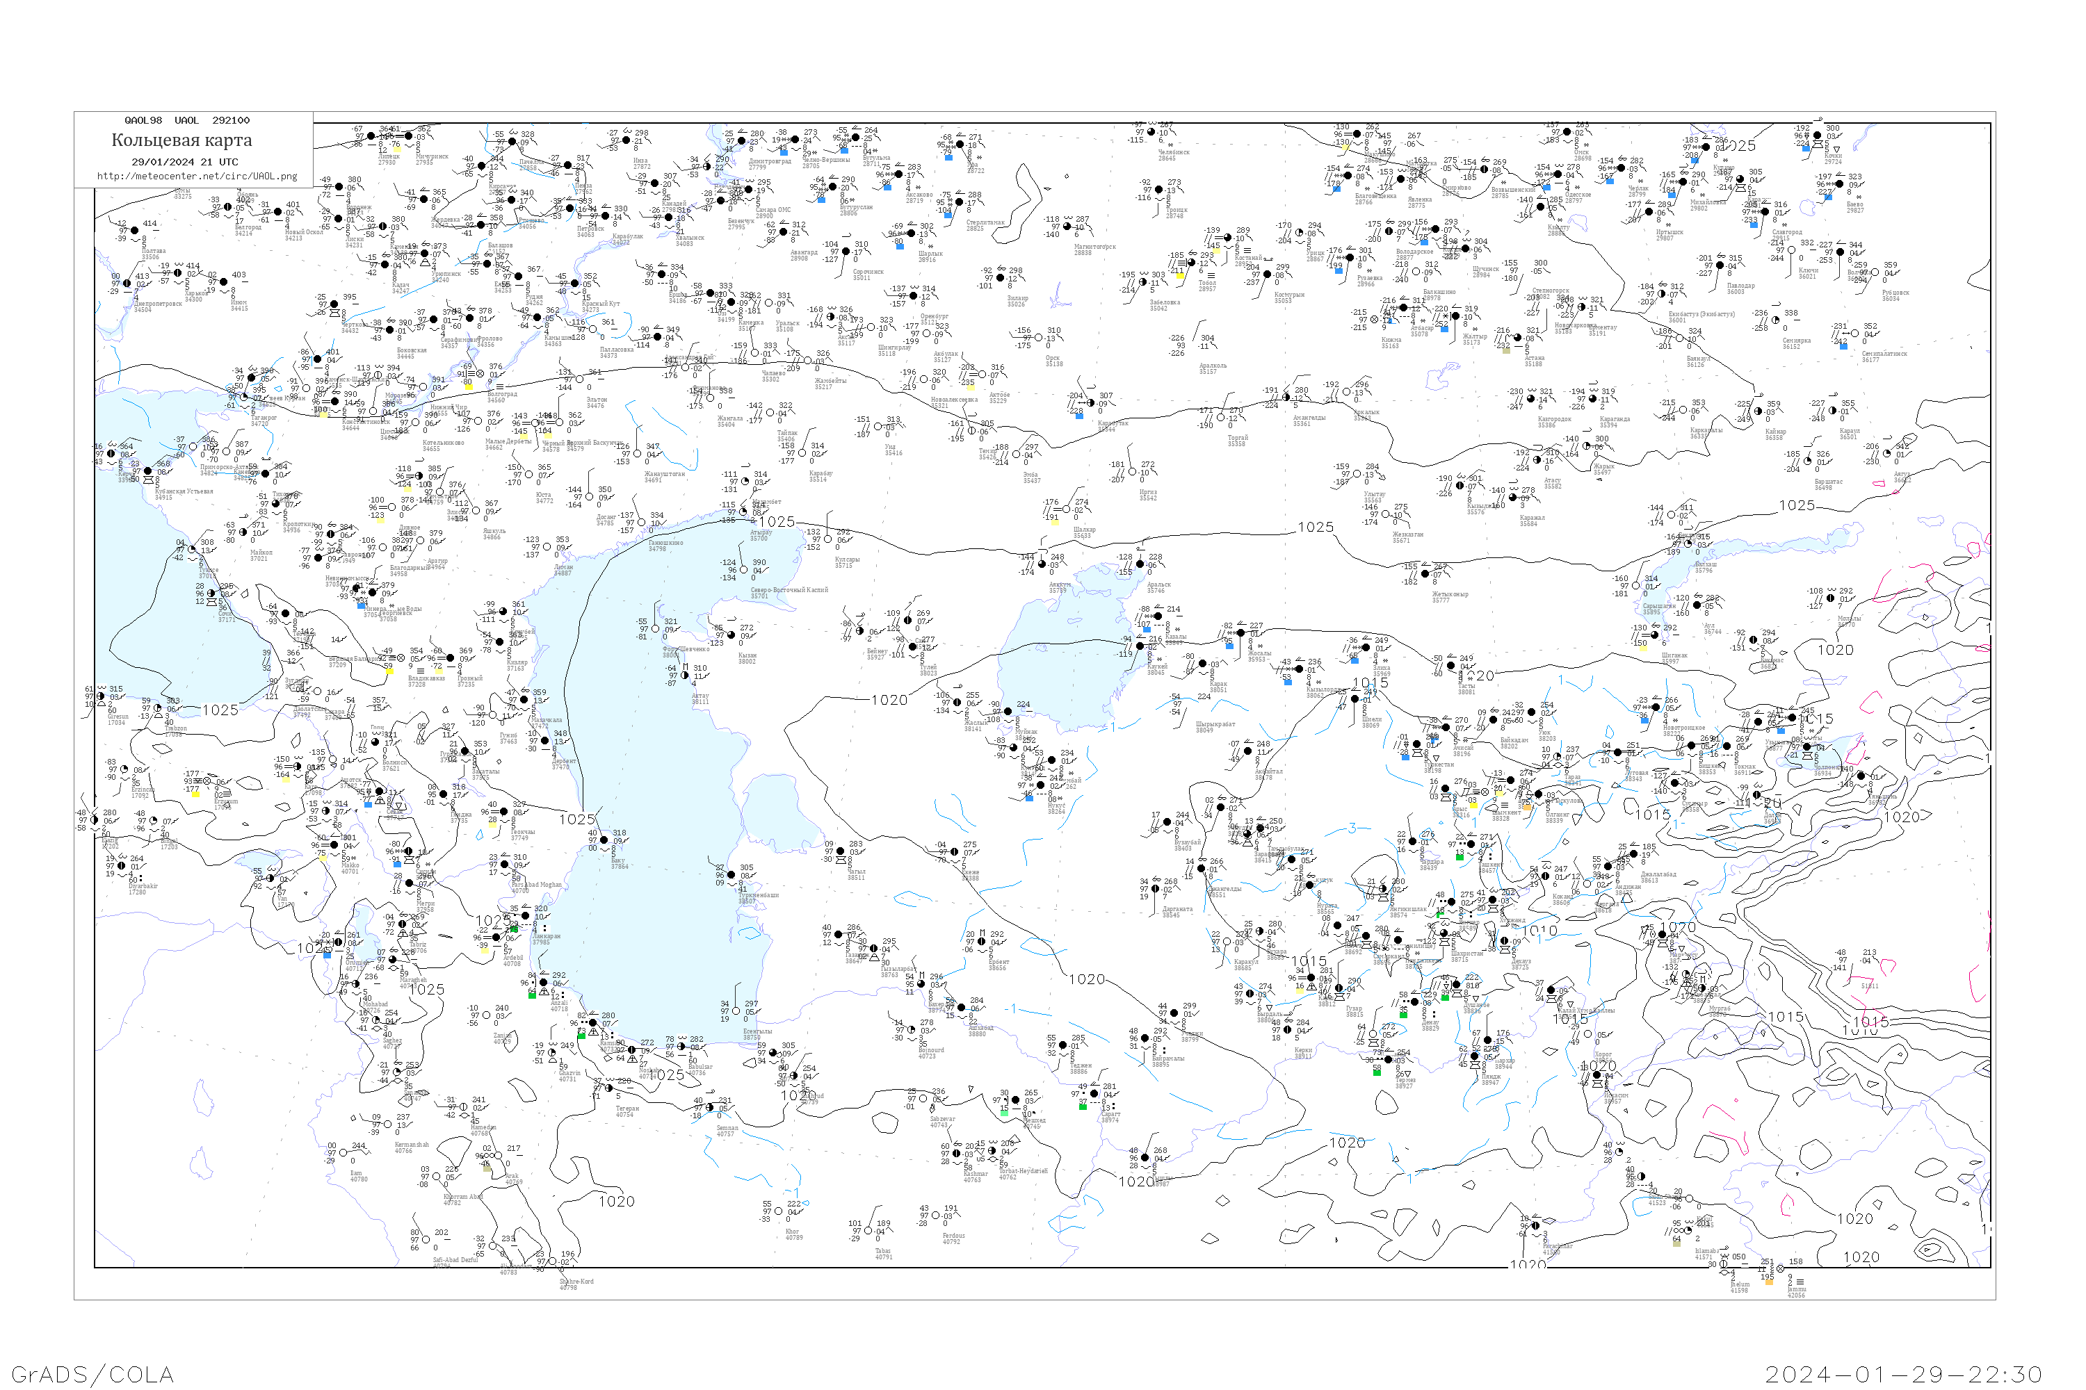
Task: Click the Полтава 33506 station label
Action: [x=152, y=254]
